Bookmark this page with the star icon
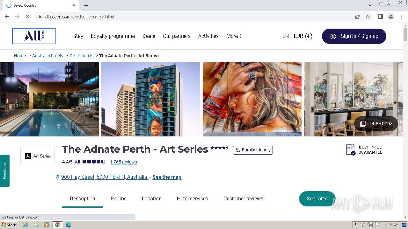 tap(368, 17)
